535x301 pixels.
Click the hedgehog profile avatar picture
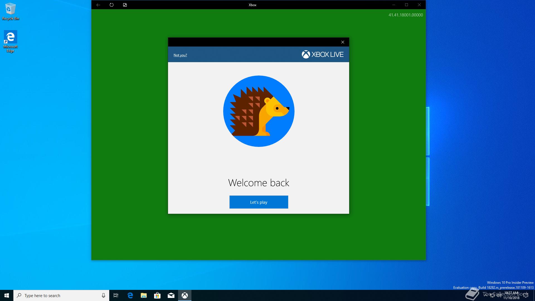point(259,111)
